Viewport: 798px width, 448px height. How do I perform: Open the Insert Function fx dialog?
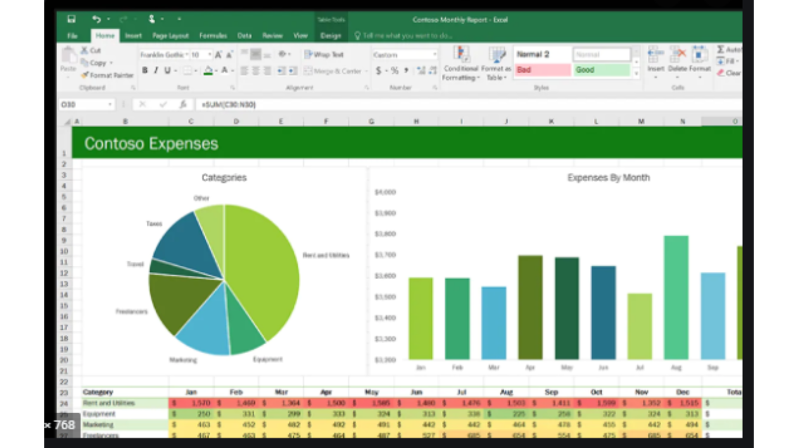[183, 104]
